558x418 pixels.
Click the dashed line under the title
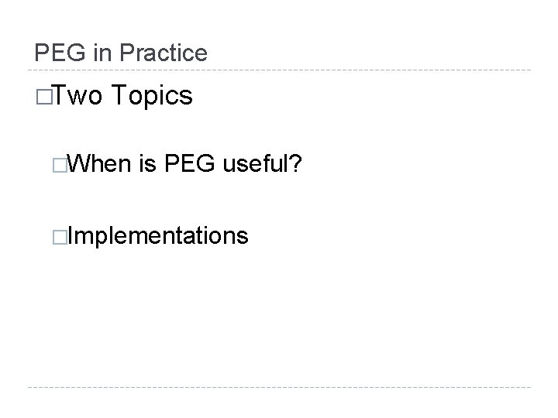point(279,70)
